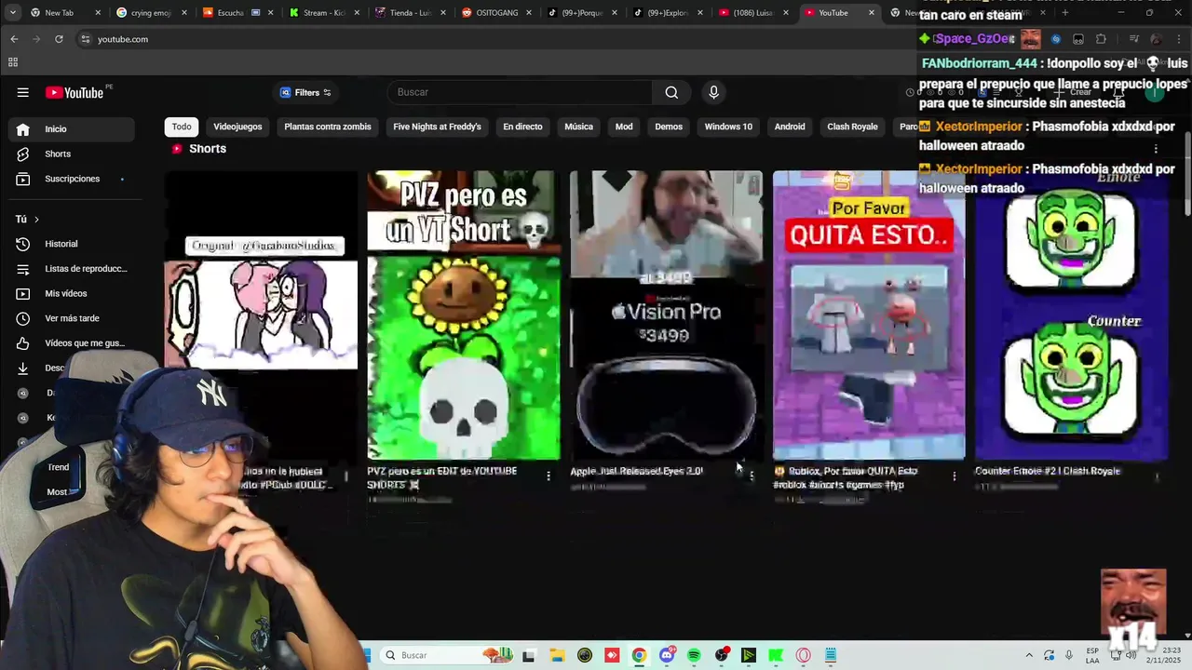The height and width of the screenshot is (670, 1192).
Task: Select the Clash Royale chip
Action: tap(852, 127)
